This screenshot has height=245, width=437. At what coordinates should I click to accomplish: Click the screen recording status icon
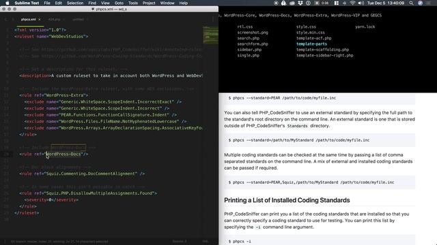276,3
